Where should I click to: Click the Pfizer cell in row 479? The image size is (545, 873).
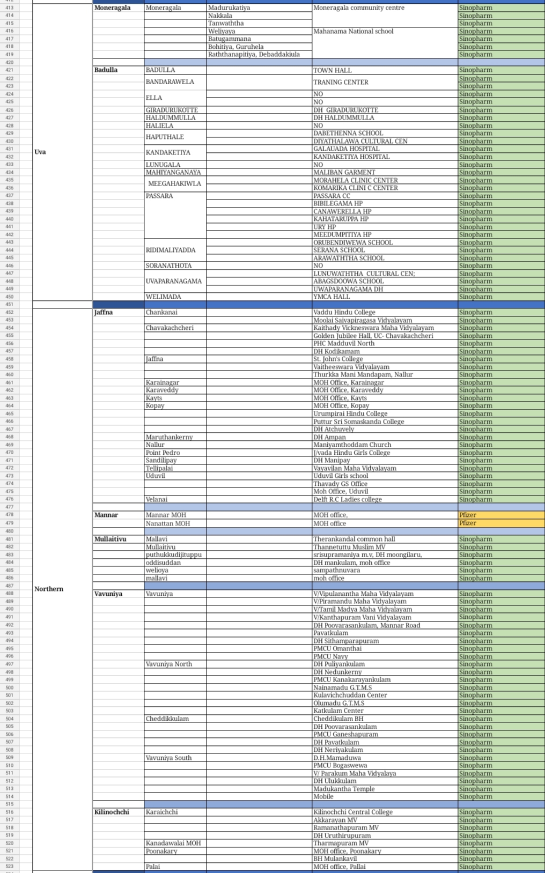(x=501, y=523)
